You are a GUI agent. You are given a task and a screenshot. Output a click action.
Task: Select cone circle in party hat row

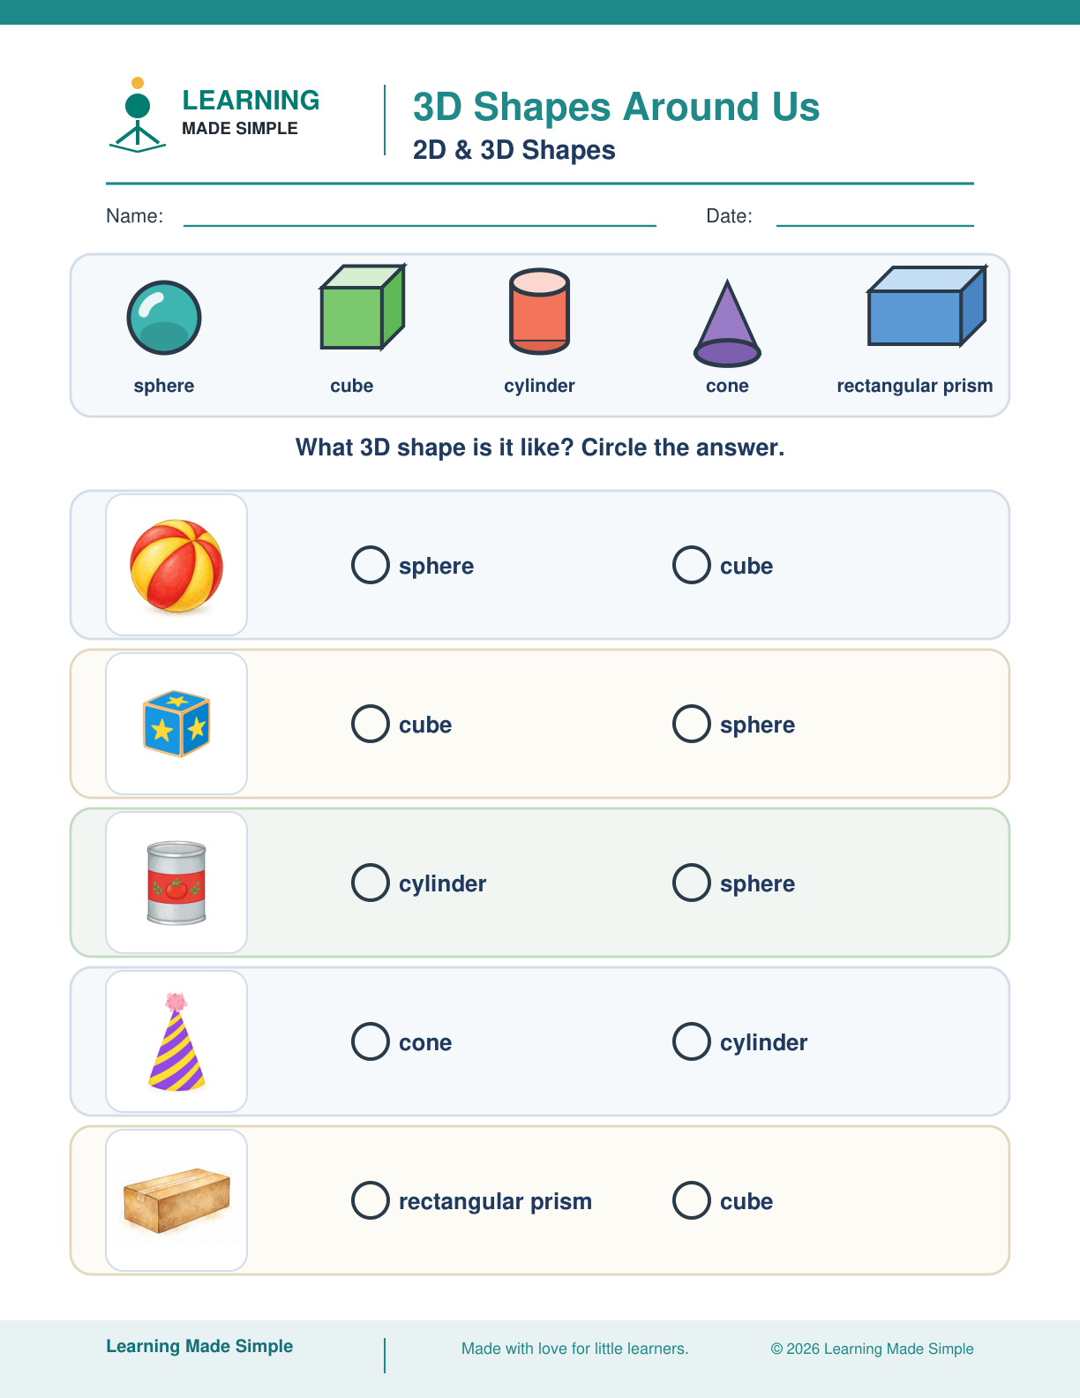pyautogui.click(x=371, y=1041)
